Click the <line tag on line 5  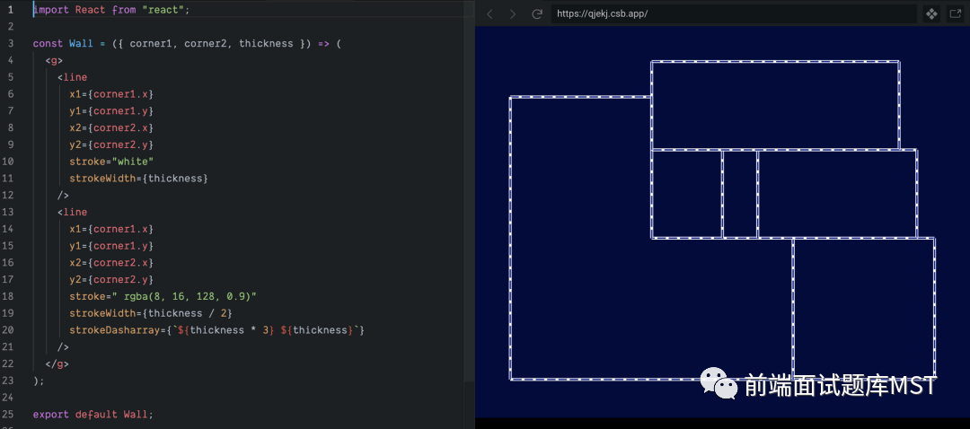click(73, 77)
